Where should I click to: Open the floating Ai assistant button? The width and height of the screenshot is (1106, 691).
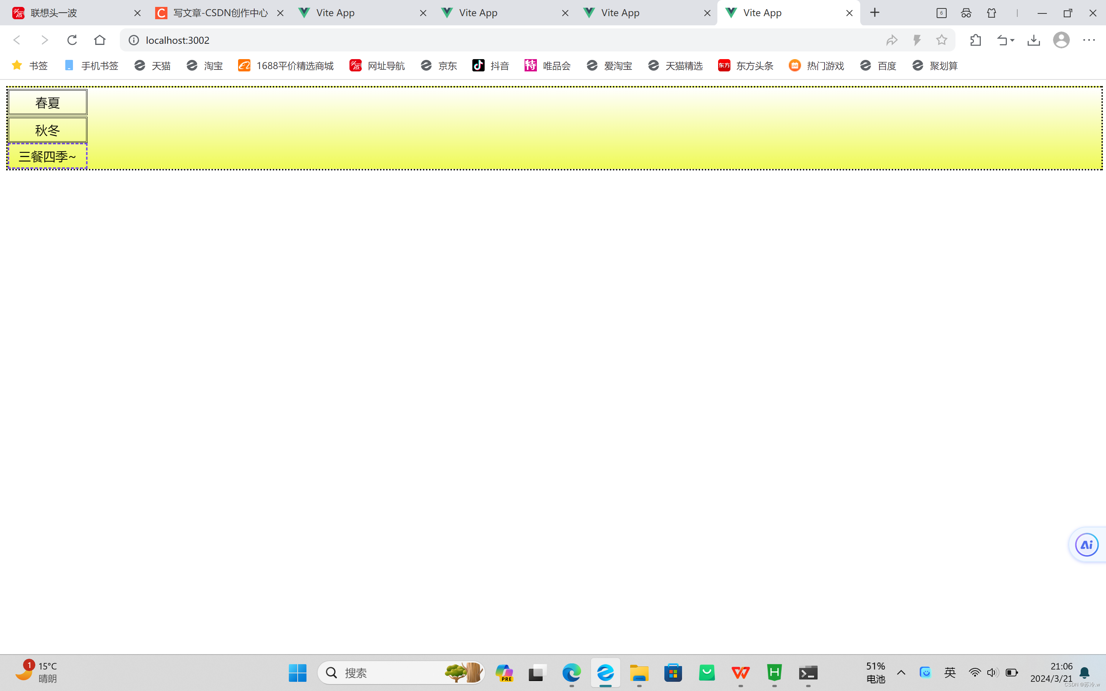(1086, 545)
